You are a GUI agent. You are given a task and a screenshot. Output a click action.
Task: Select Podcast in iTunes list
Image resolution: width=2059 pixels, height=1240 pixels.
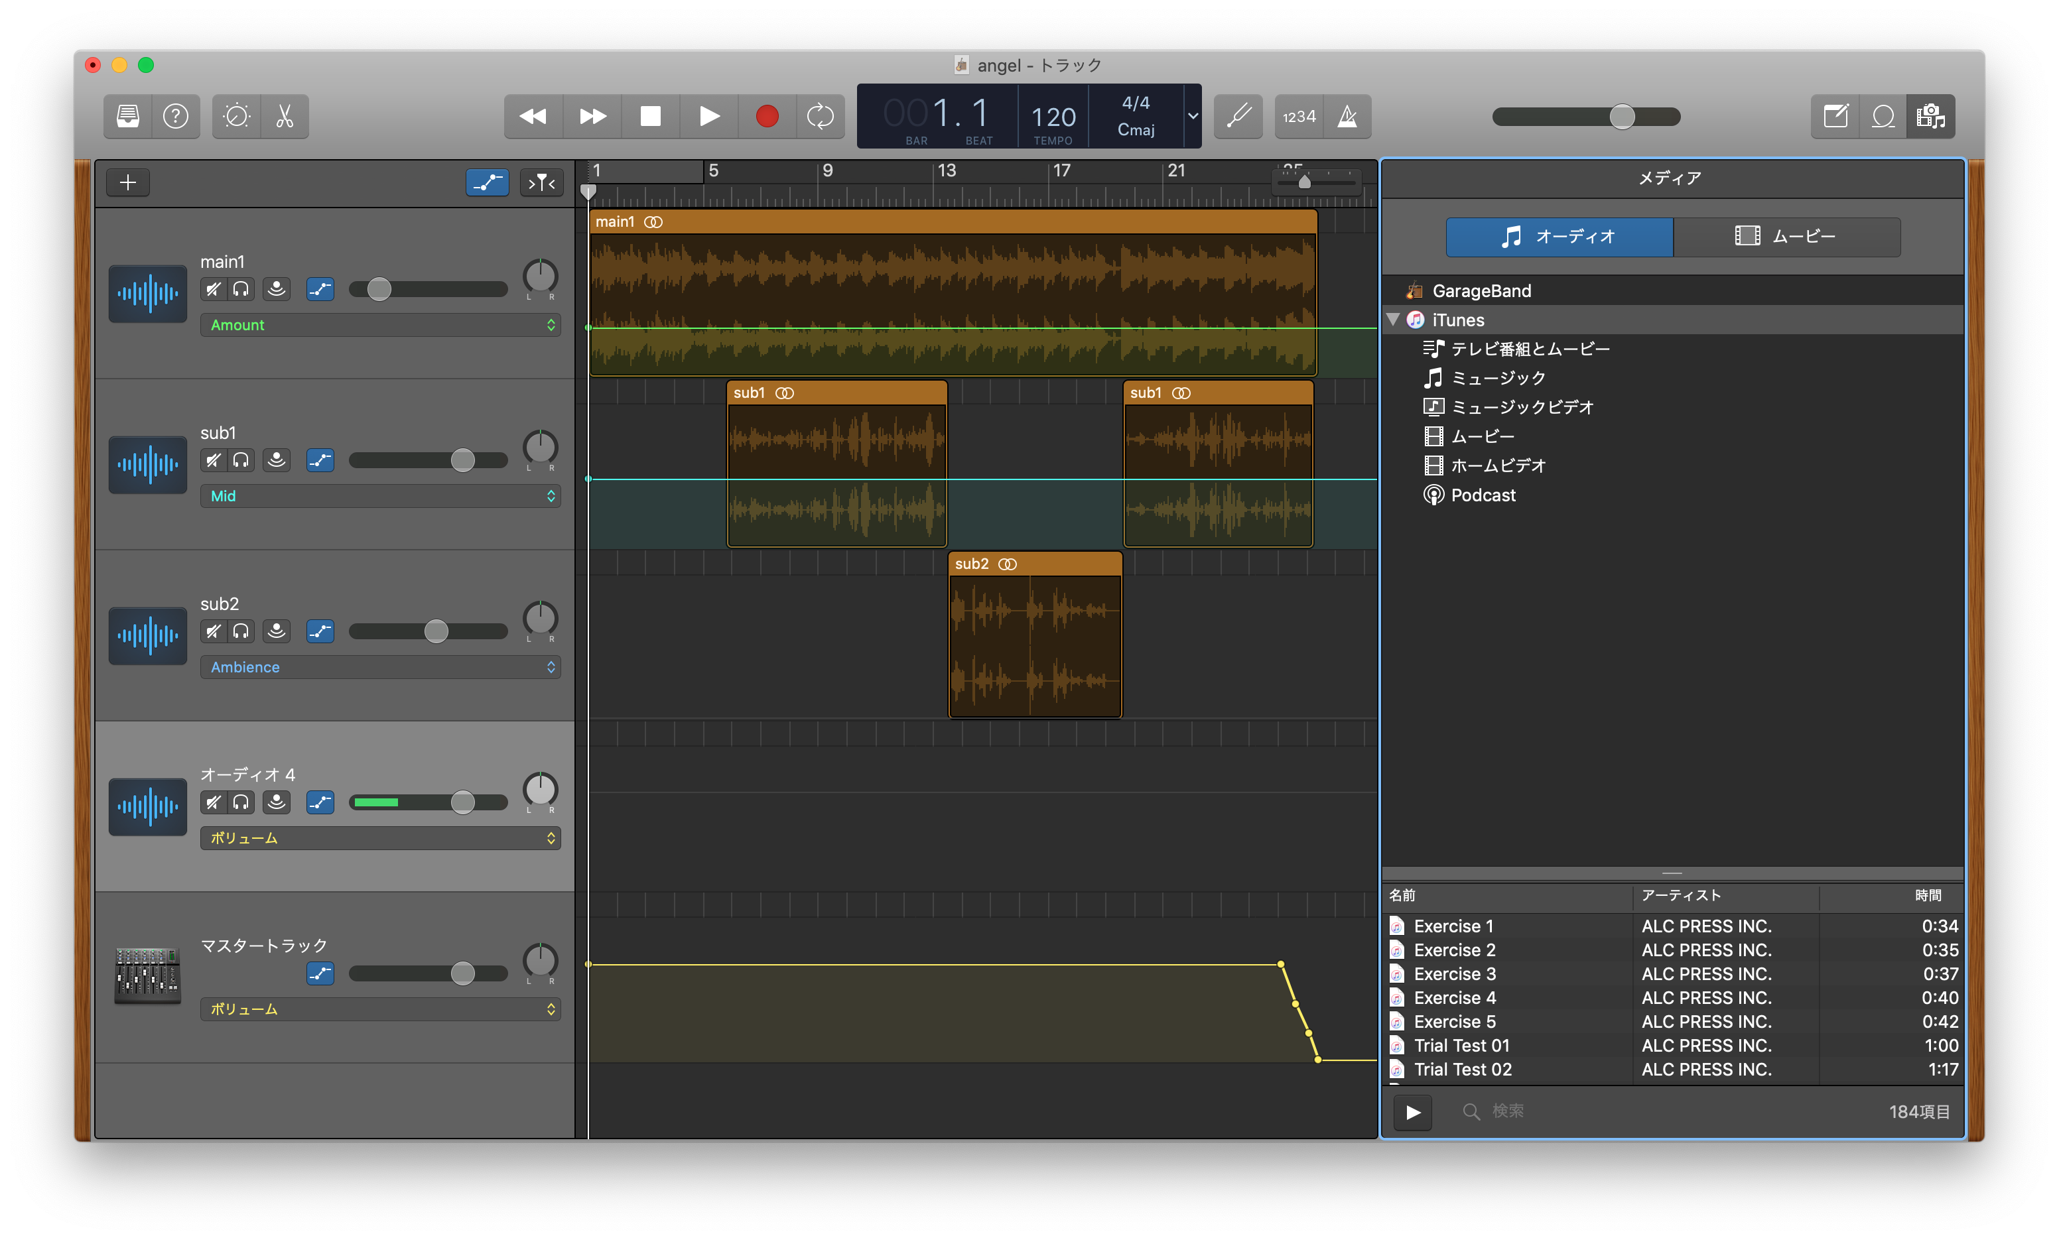1673,495
